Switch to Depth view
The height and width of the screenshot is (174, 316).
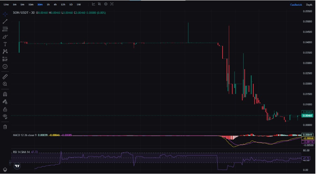tap(309, 5)
